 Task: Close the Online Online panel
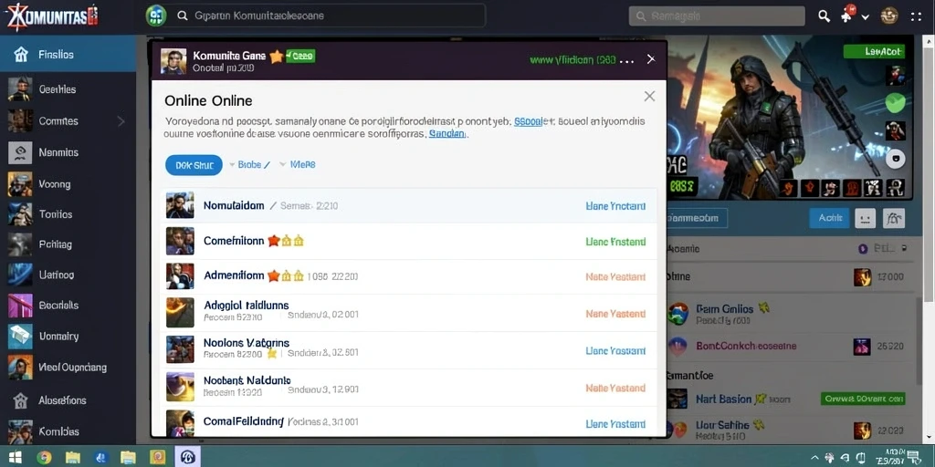click(649, 96)
